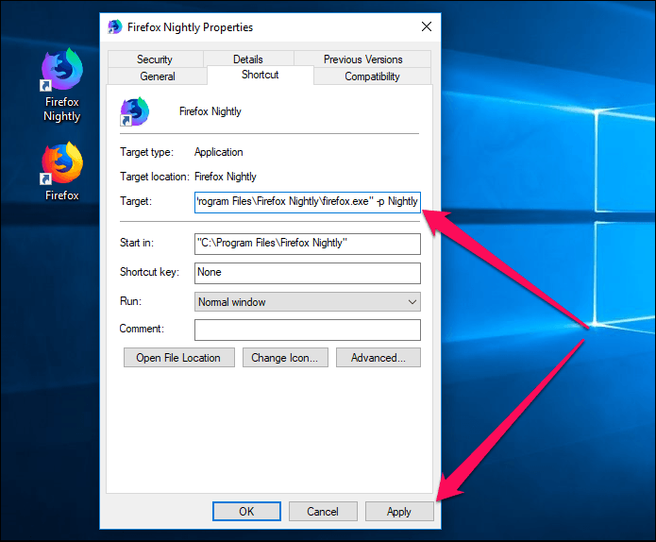Select the Firefox Nightly desktop shortcut icon
The width and height of the screenshot is (656, 542).
point(62,69)
